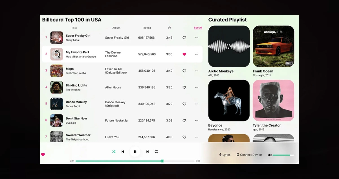Unlike My Favorite Part track heart

click(x=184, y=54)
